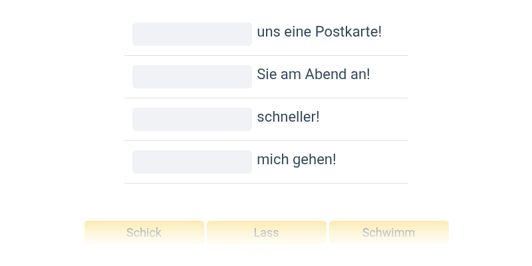
Task: Click the word "Sie" in the second sentence
Action: pyautogui.click(x=267, y=74)
